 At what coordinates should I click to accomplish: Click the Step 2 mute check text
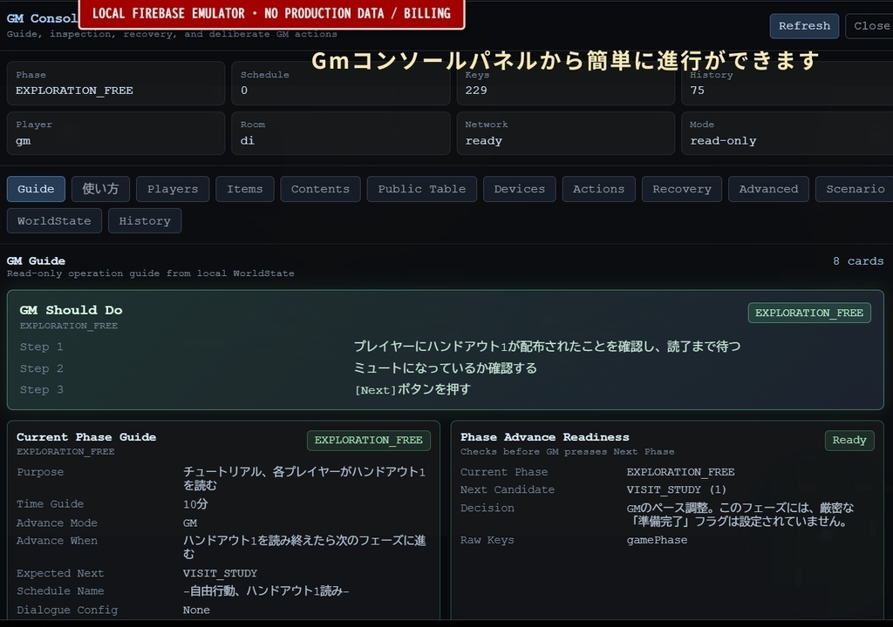[x=446, y=368]
